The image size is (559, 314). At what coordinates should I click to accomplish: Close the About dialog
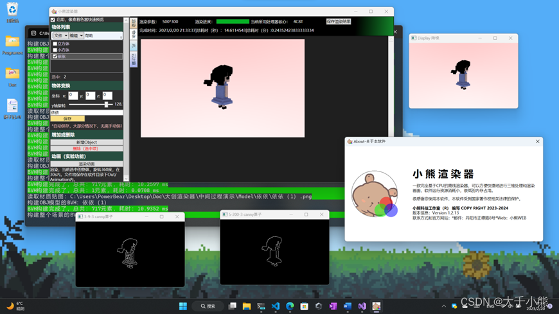coord(538,141)
